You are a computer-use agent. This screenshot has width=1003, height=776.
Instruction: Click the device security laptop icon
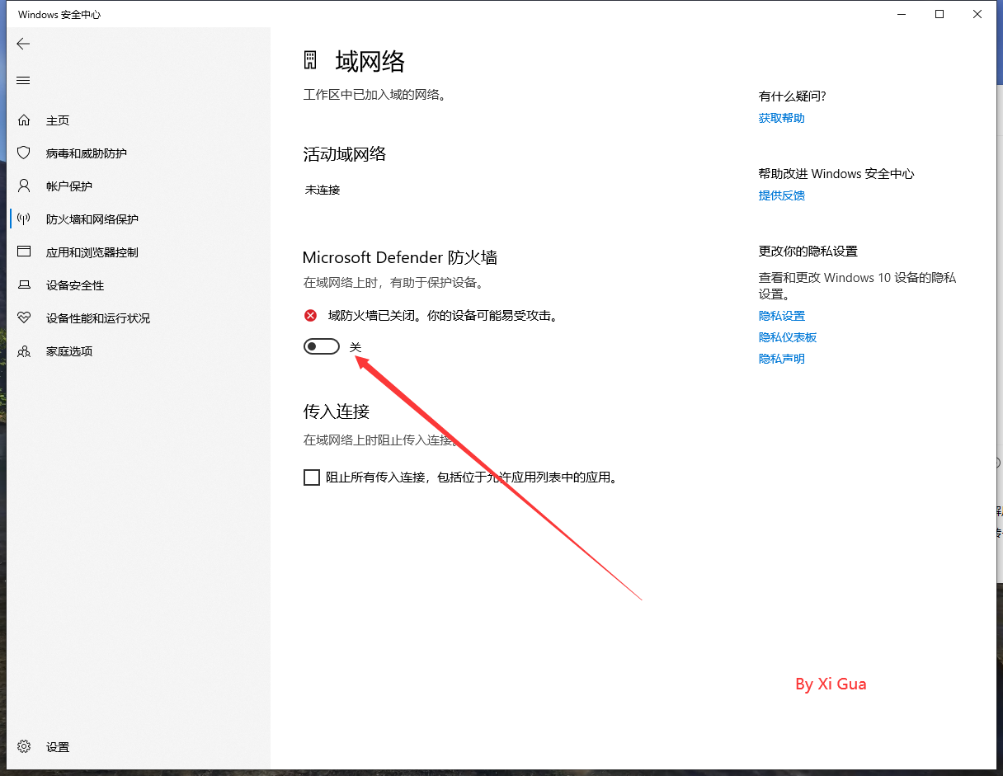click(x=24, y=285)
